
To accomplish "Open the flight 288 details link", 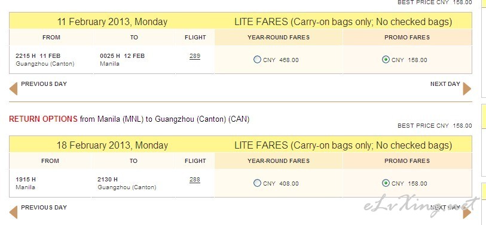I will pyautogui.click(x=195, y=180).
